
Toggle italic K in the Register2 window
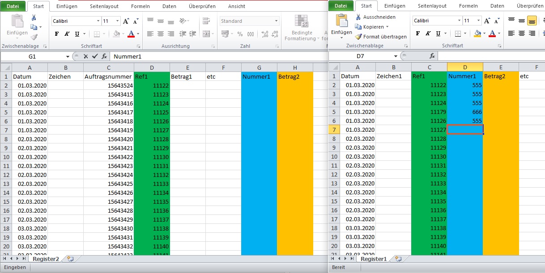point(67,34)
